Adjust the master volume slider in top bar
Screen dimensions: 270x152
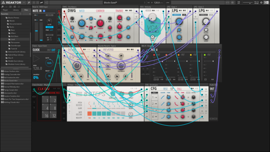[247, 2]
